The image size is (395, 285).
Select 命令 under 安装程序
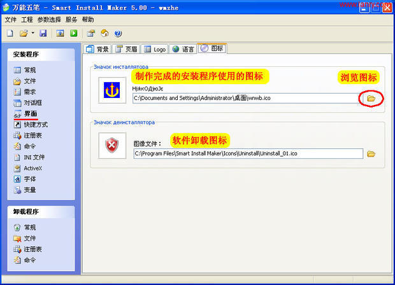pyautogui.click(x=30, y=146)
